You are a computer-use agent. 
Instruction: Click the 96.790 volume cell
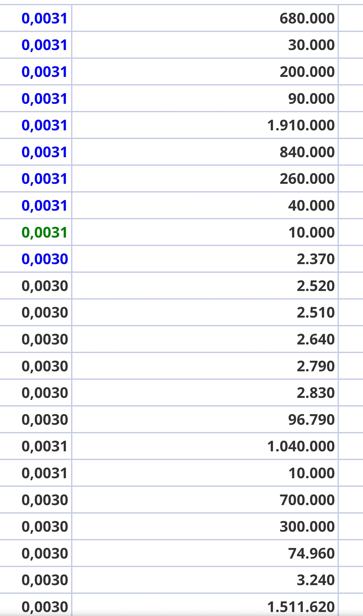pos(311,420)
